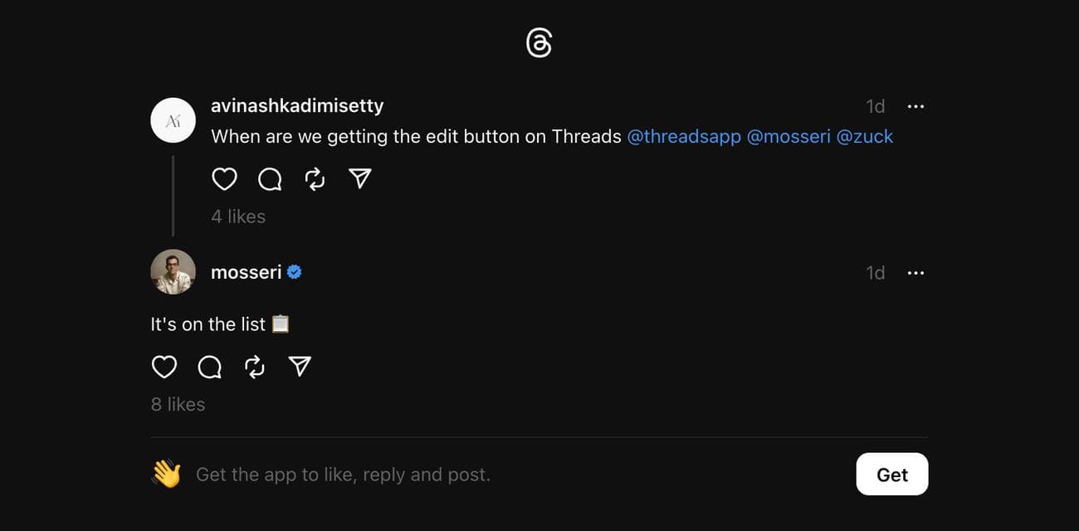
Task: Repost mosseri's "It's on the list" reply
Action: (255, 367)
